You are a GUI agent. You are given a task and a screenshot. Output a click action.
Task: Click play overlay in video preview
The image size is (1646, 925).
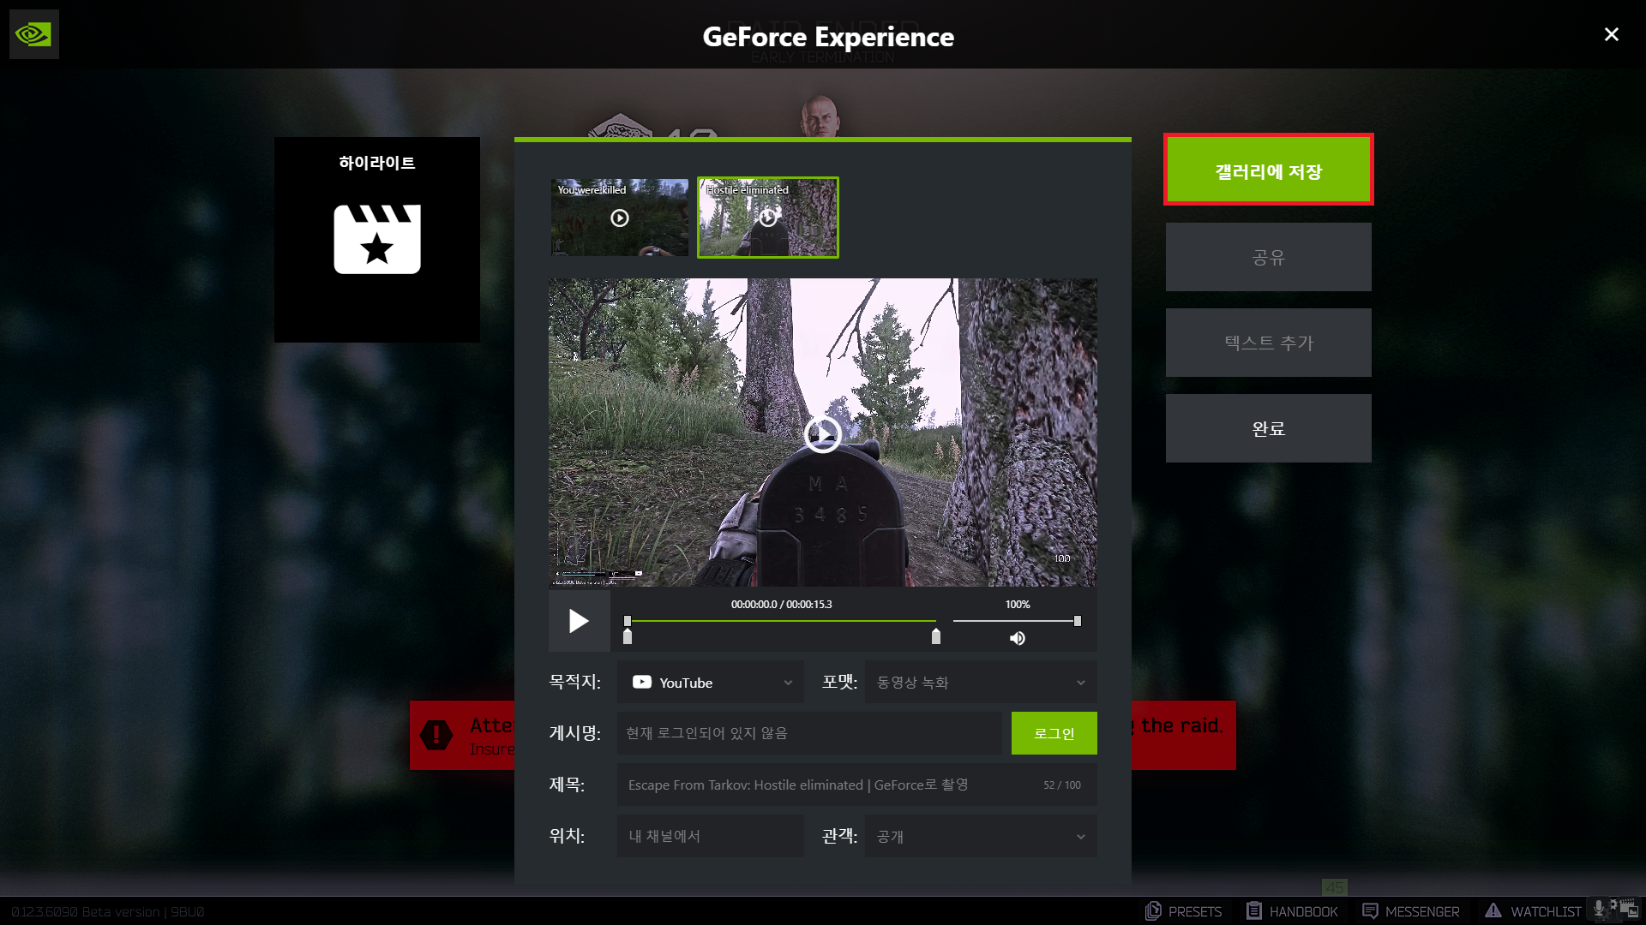click(822, 434)
